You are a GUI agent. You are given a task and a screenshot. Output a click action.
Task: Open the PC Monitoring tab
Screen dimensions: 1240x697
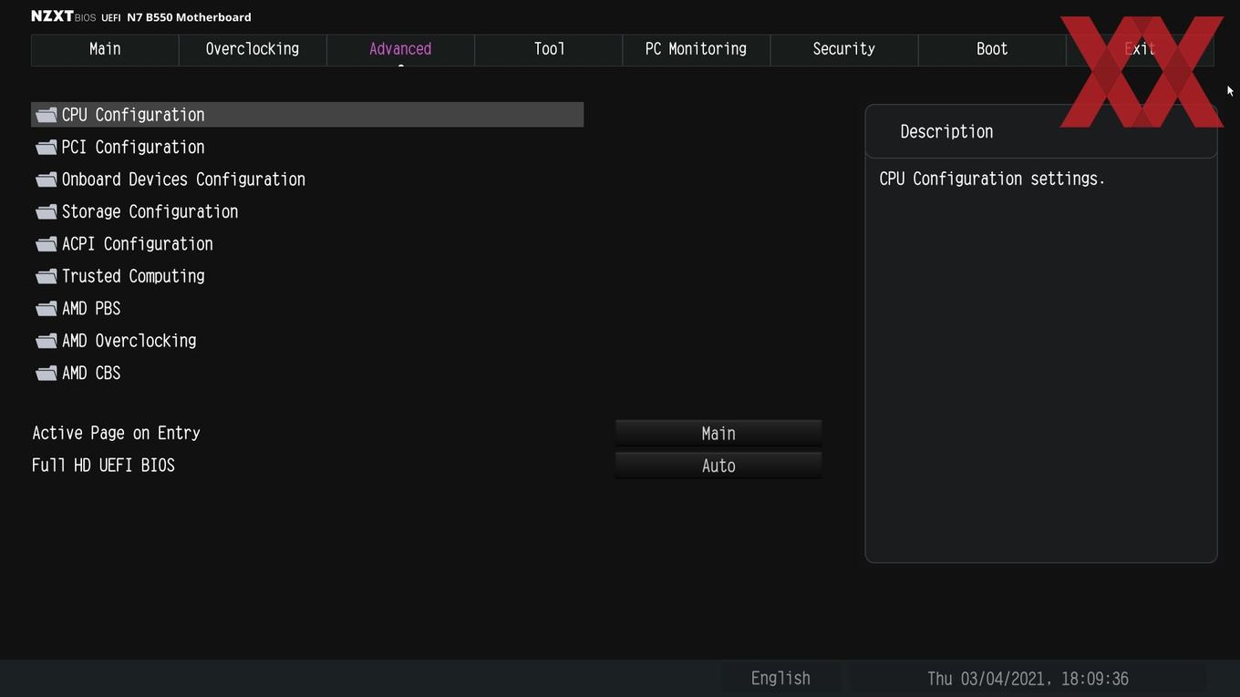click(696, 49)
